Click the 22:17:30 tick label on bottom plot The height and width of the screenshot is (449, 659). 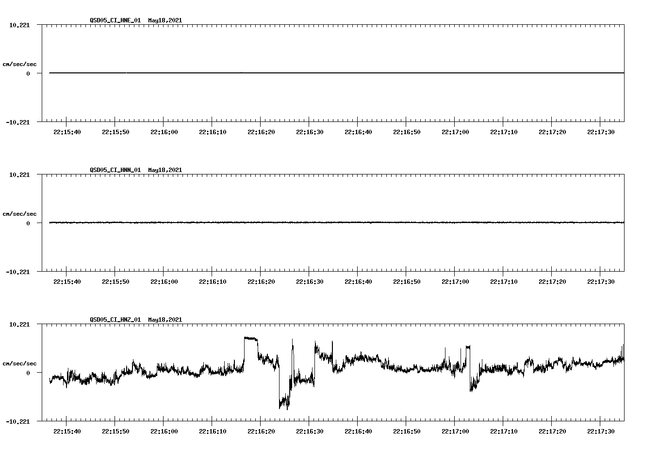pos(601,431)
